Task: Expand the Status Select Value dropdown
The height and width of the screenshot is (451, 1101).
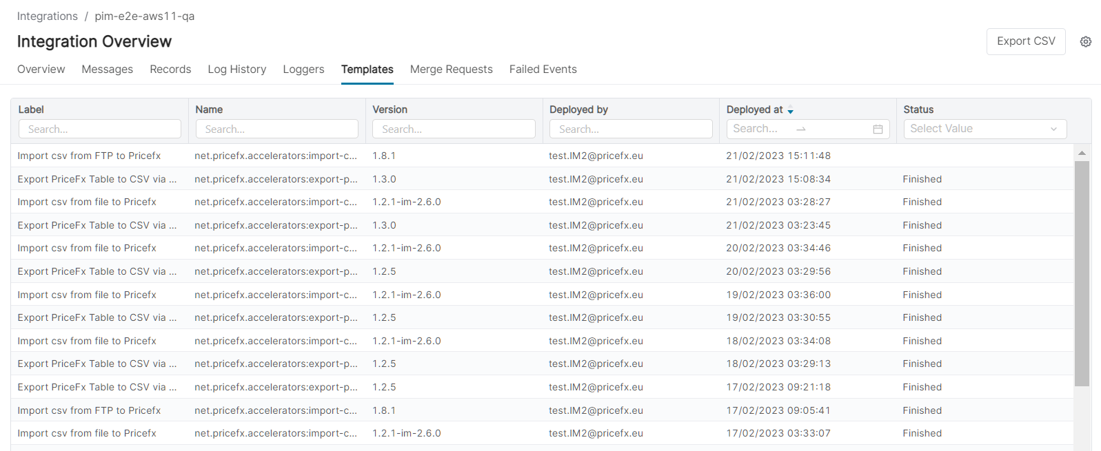Action: pos(985,129)
